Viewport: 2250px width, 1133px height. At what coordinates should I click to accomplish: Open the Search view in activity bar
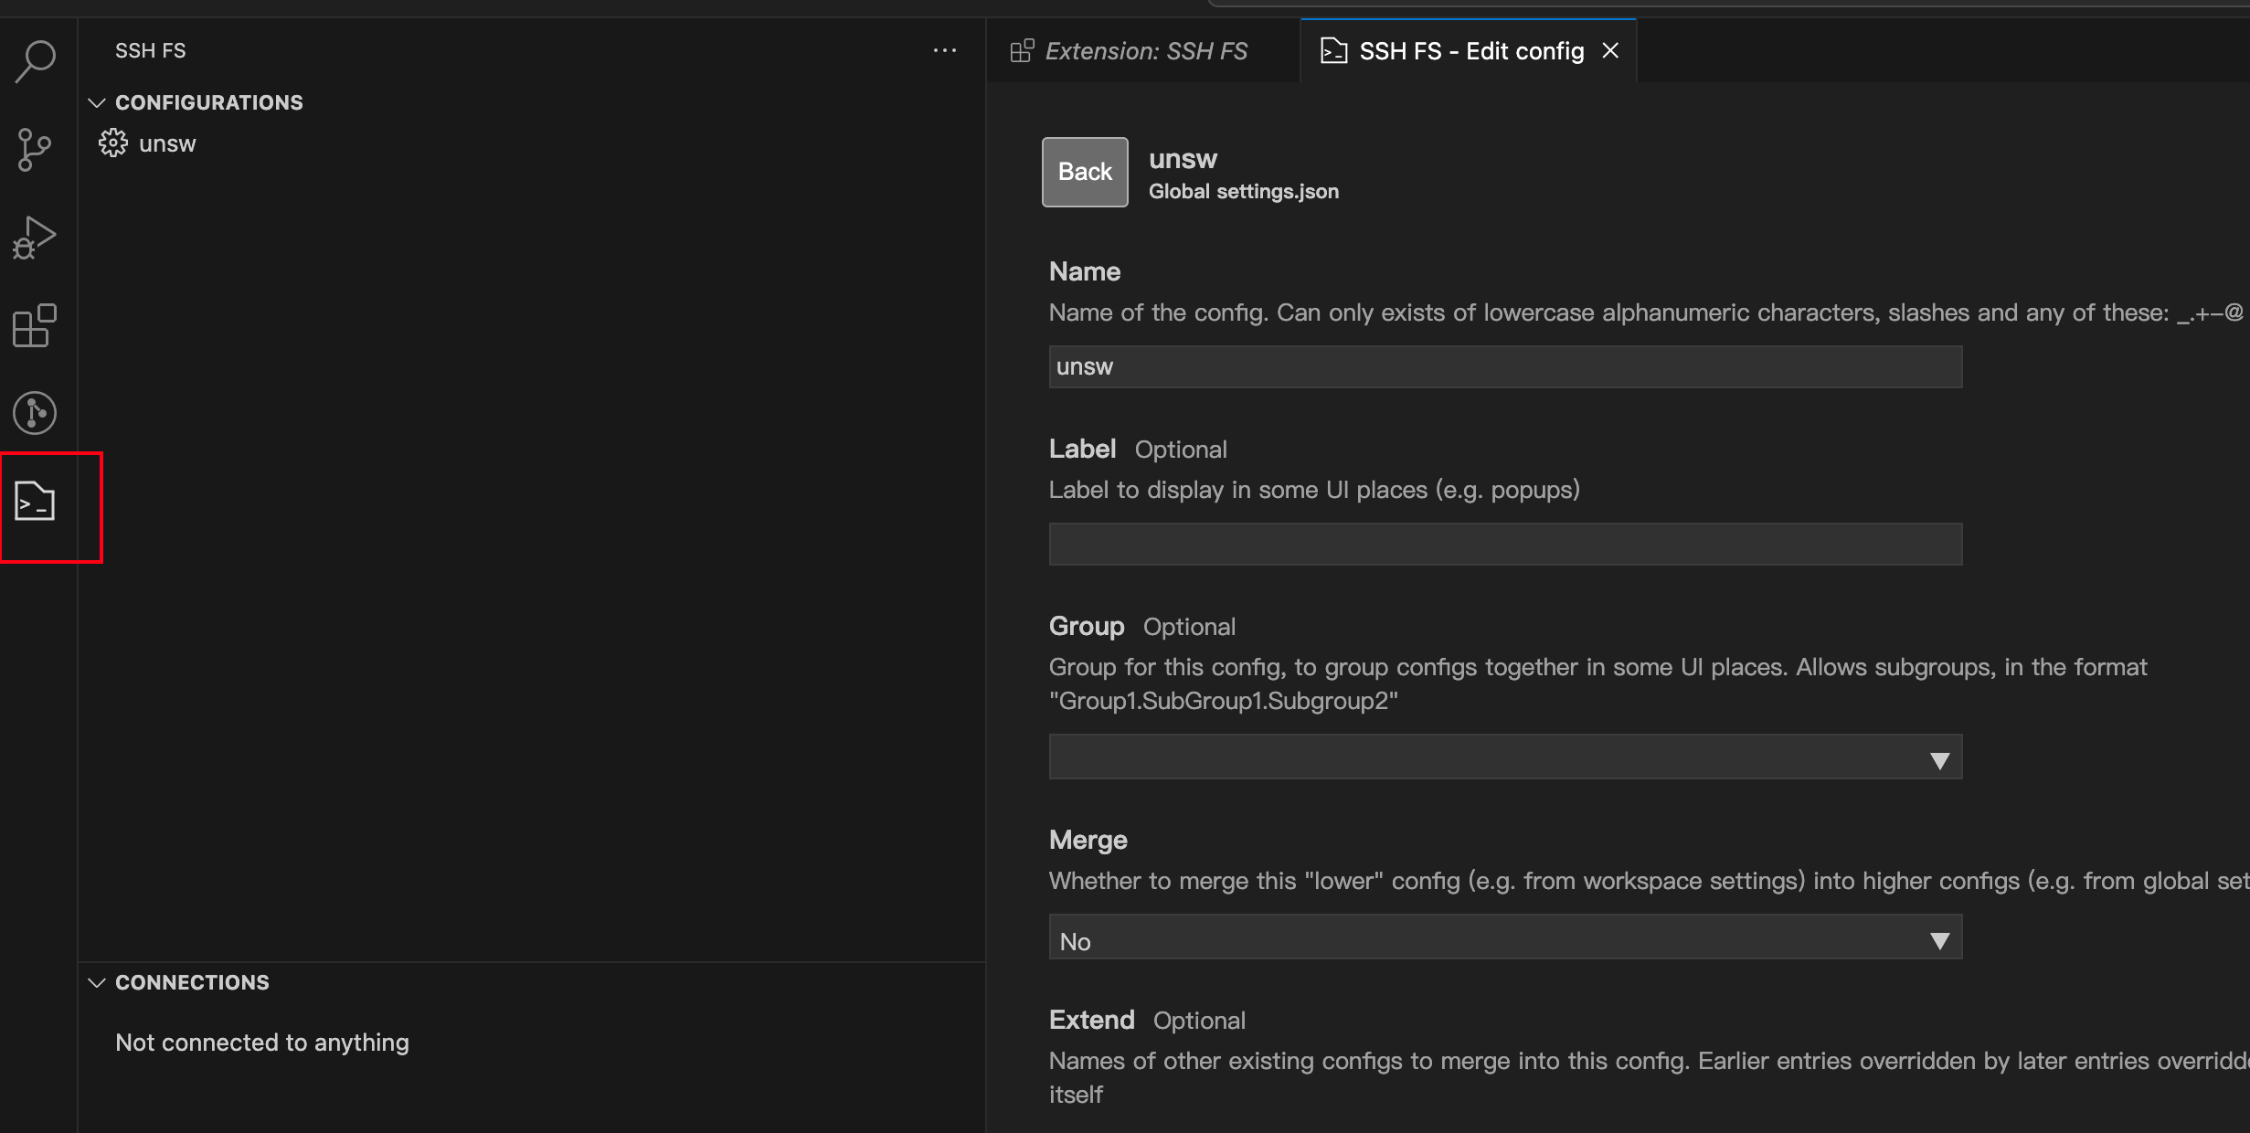pyautogui.click(x=36, y=61)
